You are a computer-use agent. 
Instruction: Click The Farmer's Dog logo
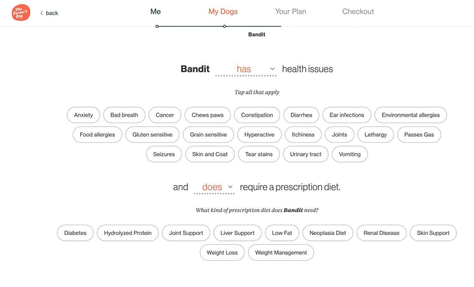coord(21,13)
